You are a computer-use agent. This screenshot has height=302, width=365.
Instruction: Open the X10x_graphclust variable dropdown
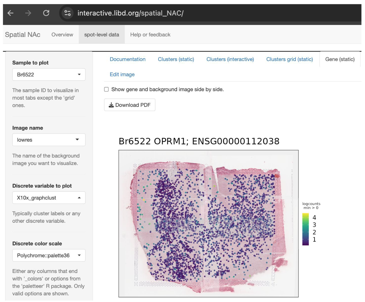49,198
